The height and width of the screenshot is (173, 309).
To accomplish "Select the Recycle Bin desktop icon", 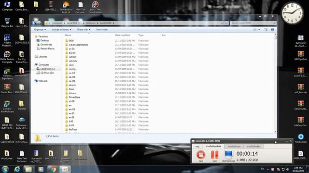I will point(7,23).
